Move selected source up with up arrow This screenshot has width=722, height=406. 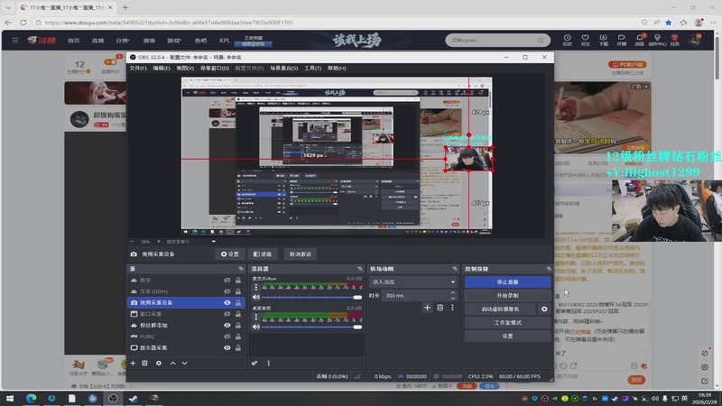172,364
